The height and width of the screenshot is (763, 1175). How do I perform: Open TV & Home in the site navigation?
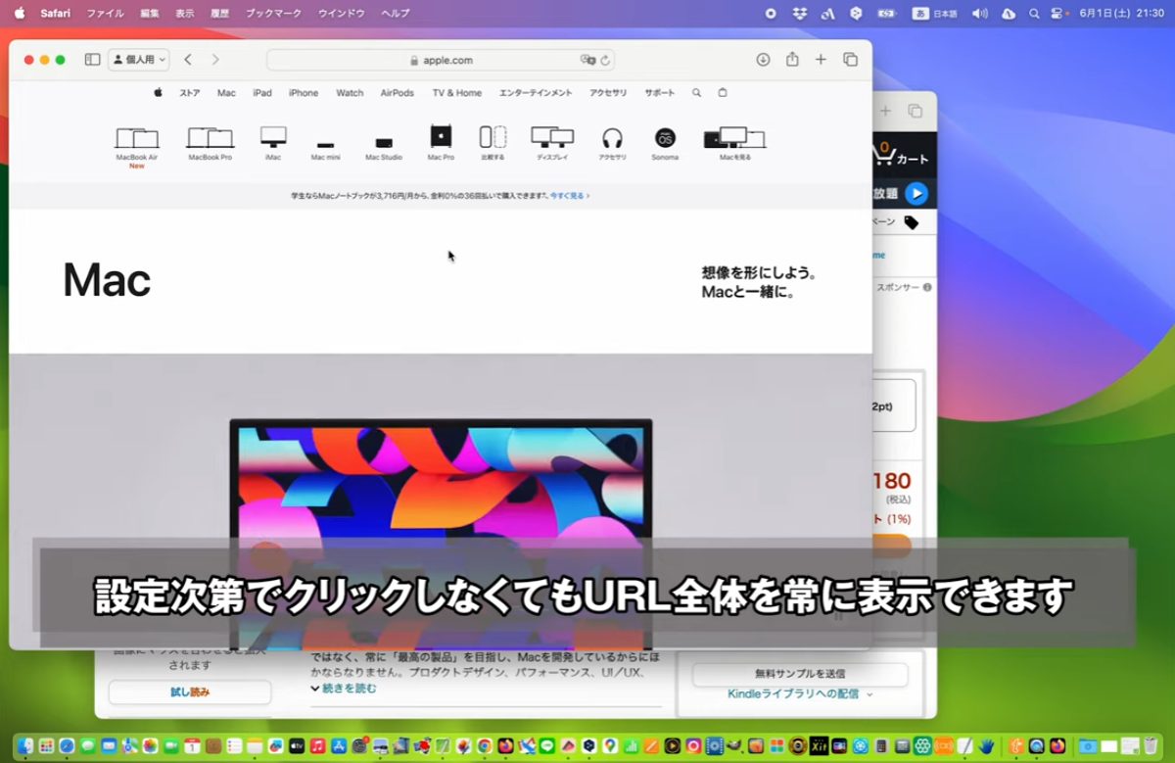pos(457,93)
